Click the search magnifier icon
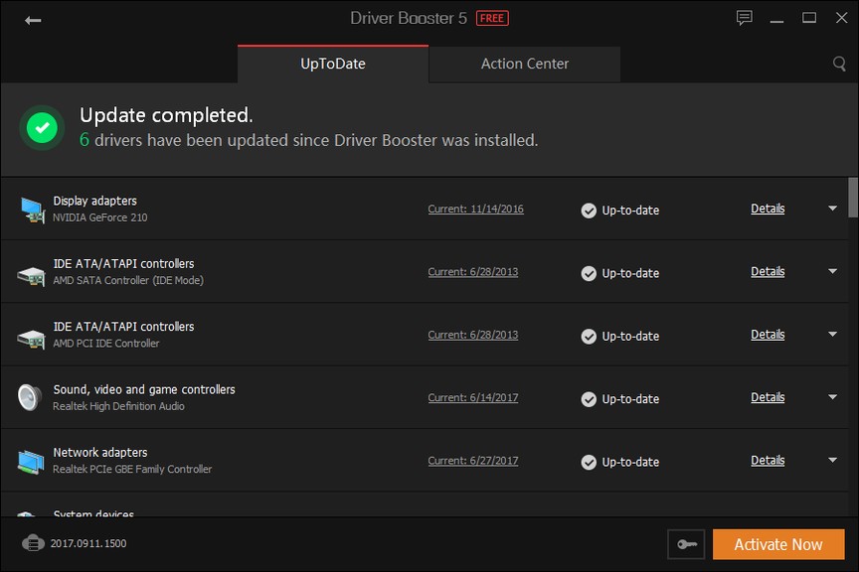The height and width of the screenshot is (572, 859). click(x=839, y=65)
